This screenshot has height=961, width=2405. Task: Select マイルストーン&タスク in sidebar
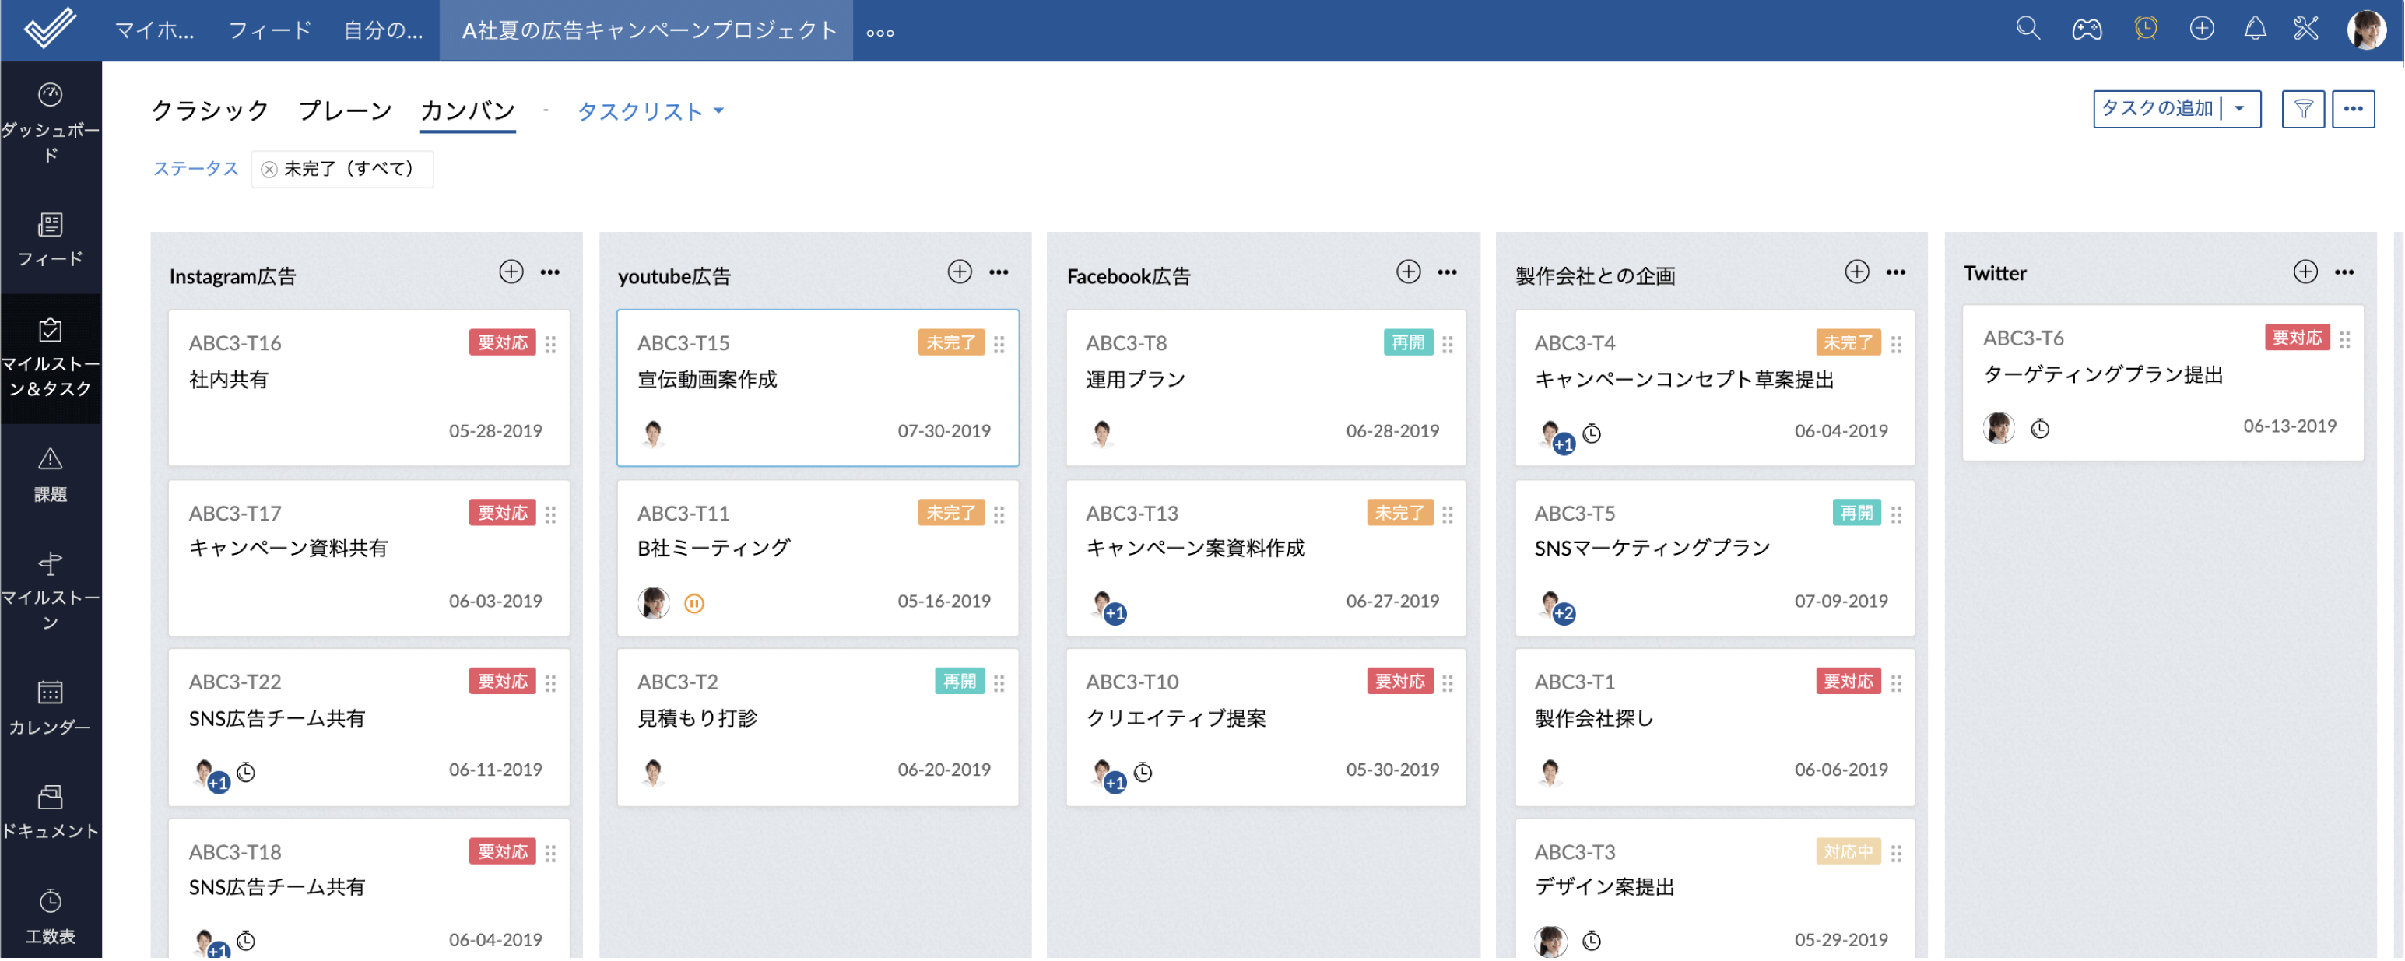pyautogui.click(x=51, y=359)
